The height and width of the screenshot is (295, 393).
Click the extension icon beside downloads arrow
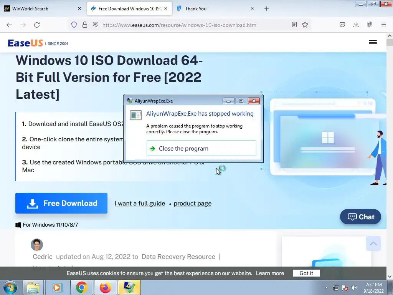coord(370,25)
